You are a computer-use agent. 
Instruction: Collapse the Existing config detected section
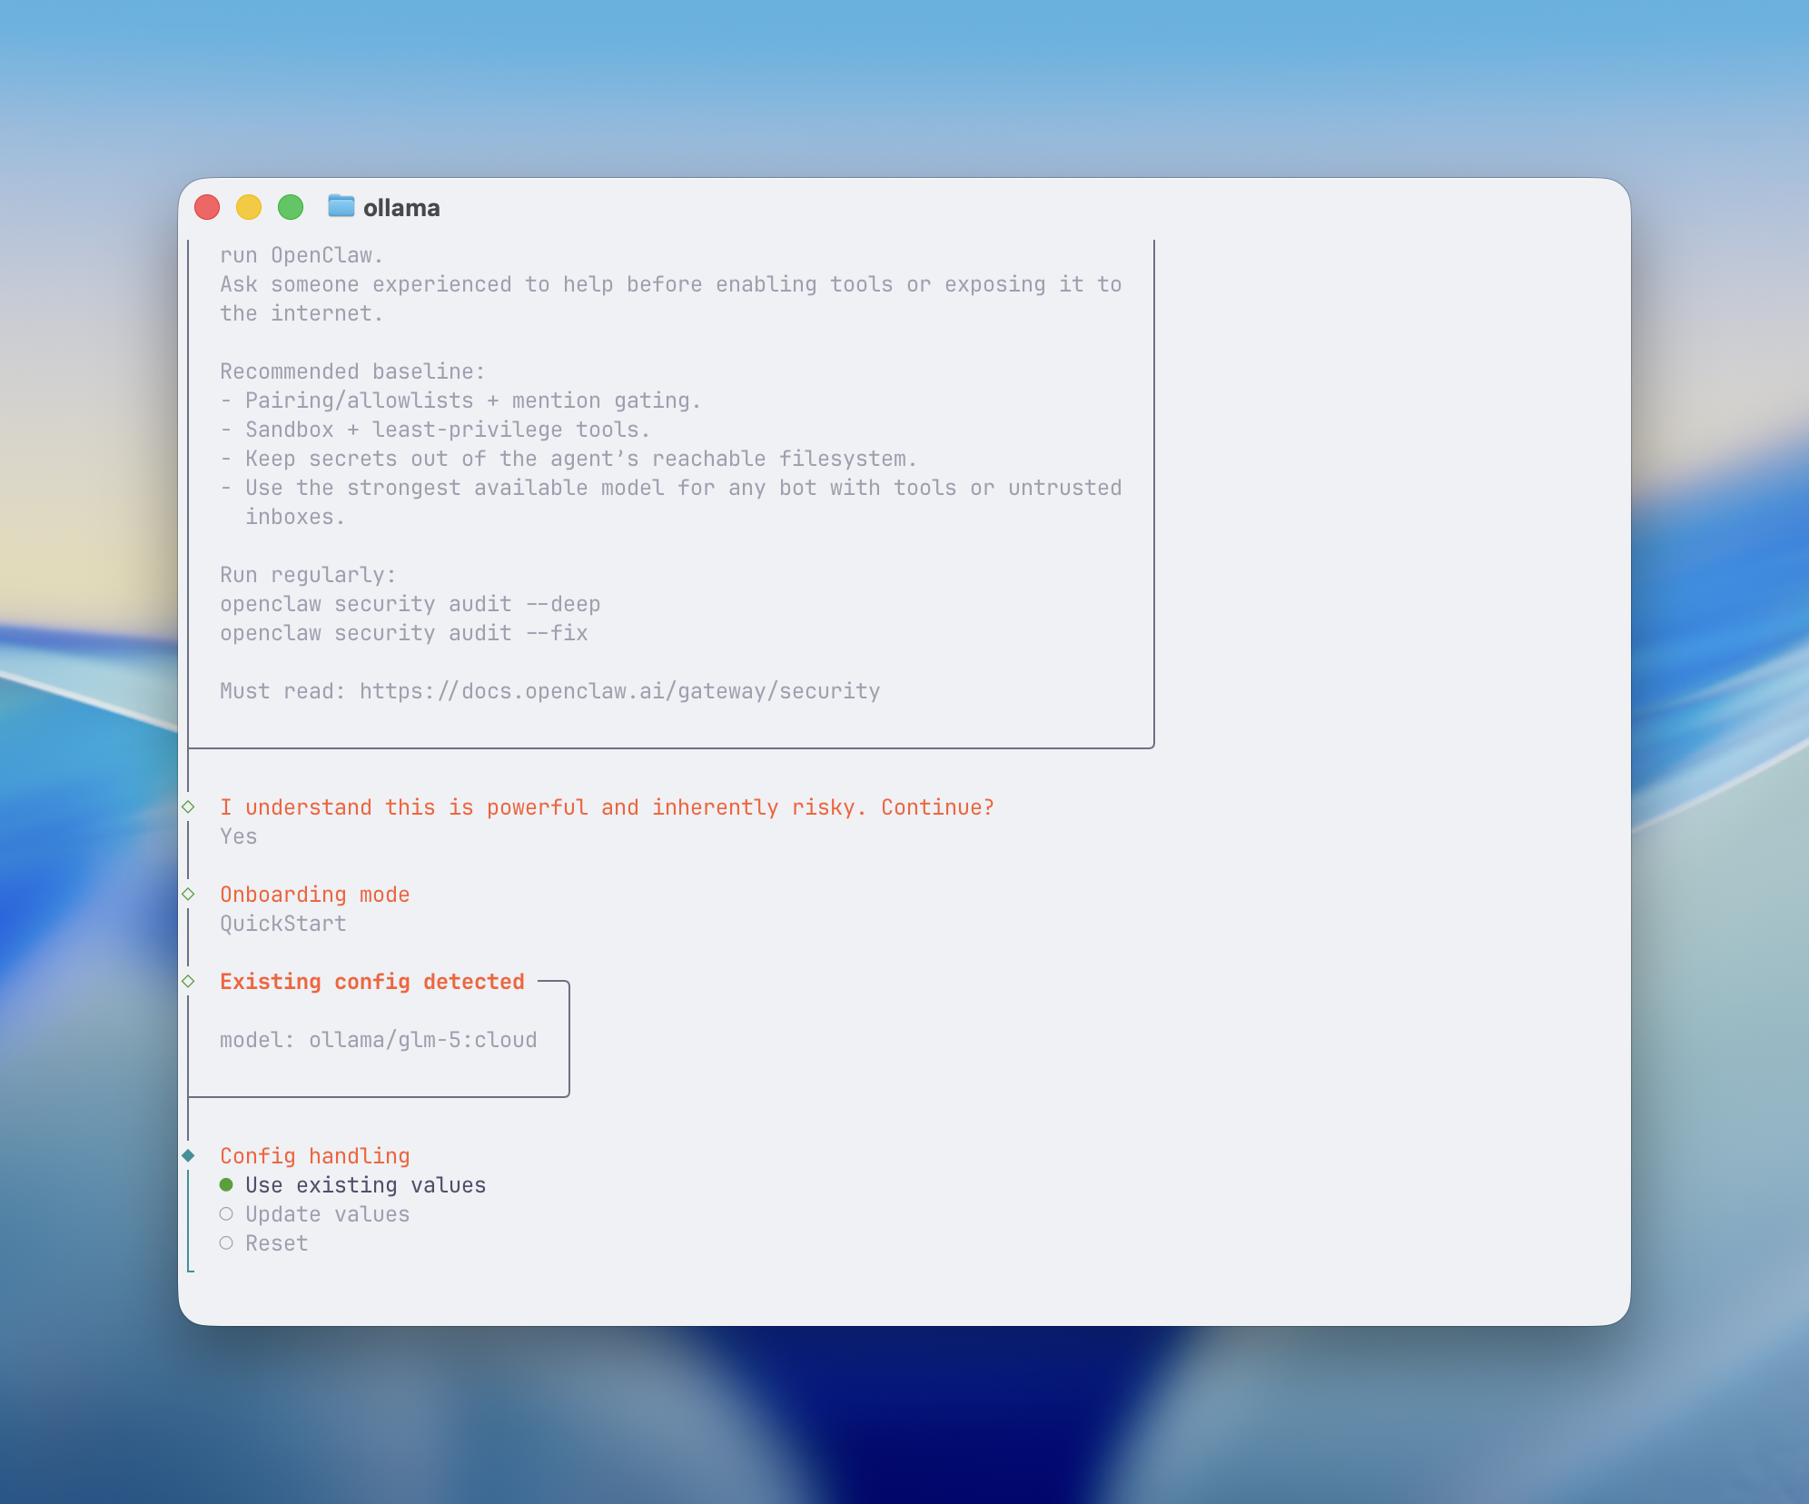click(x=188, y=981)
